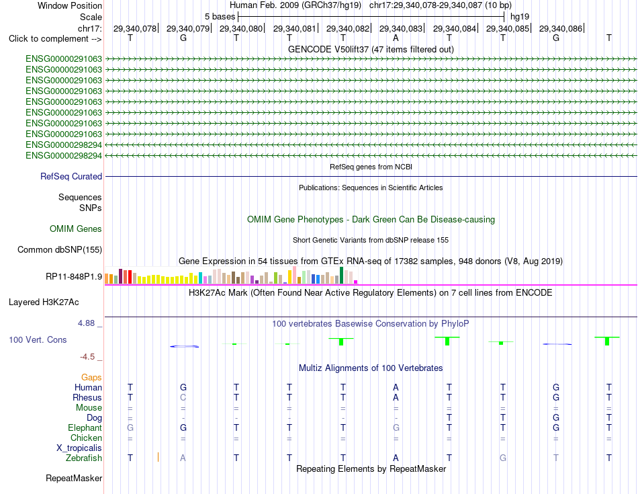Click the Chicken alignment row label

[x=86, y=438]
